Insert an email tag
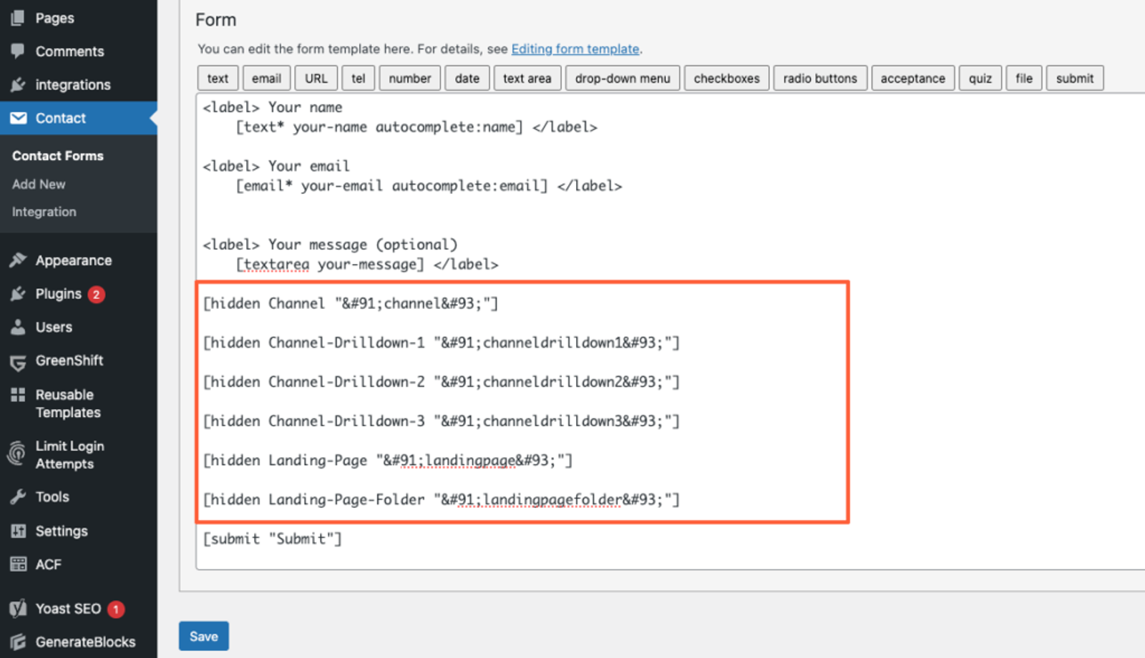The image size is (1145, 658). click(x=266, y=78)
